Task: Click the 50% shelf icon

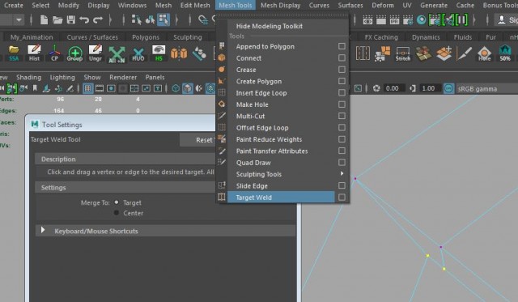Action: pyautogui.click(x=505, y=54)
